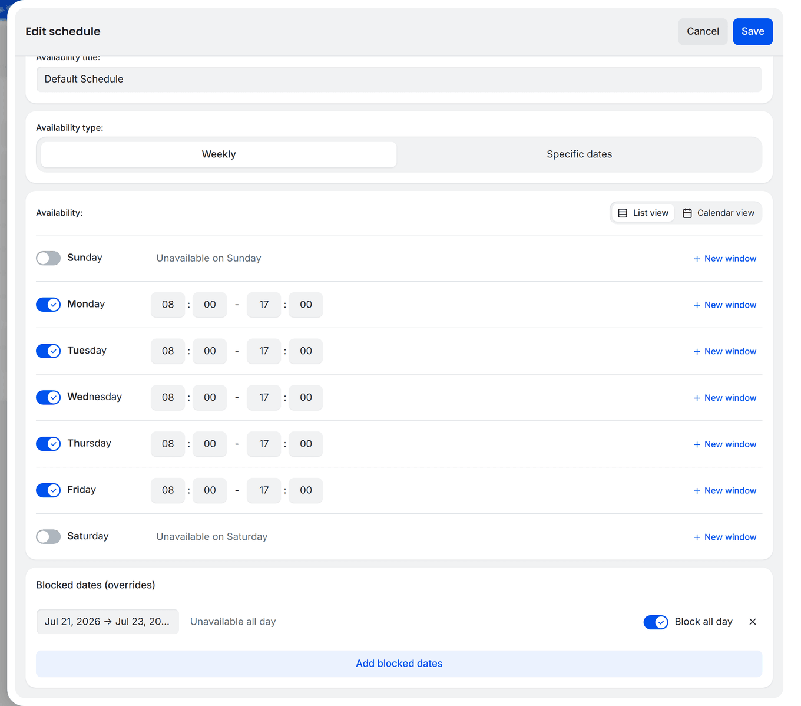Add a new window for Tuesday
This screenshot has height=706, width=801.
[x=725, y=352]
